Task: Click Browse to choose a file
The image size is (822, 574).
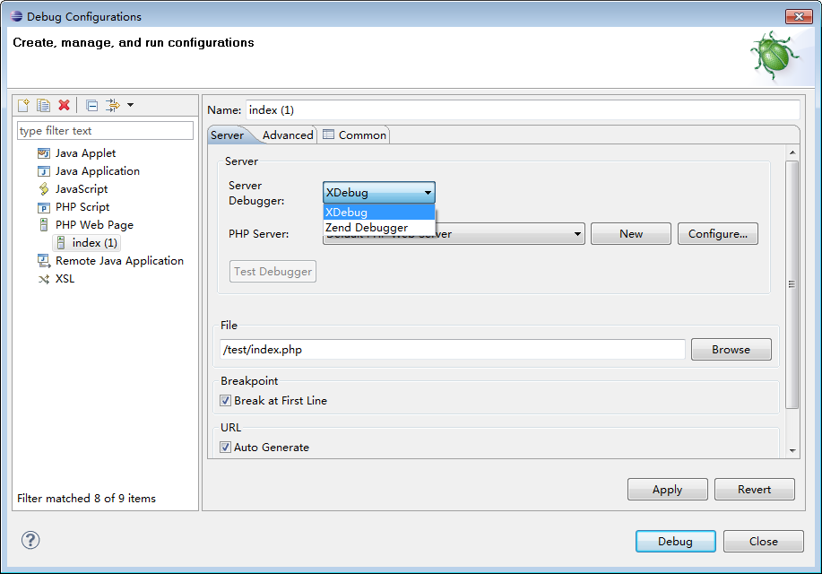Action: (x=731, y=350)
